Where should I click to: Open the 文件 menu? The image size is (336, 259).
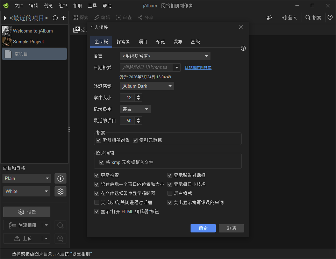coord(19,6)
